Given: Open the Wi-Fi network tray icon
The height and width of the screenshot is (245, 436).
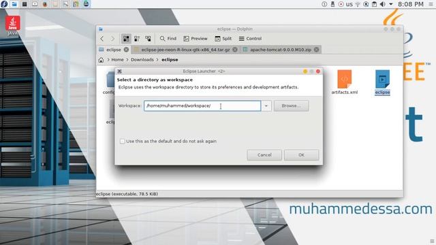Looking at the screenshot, I should pos(358,4).
